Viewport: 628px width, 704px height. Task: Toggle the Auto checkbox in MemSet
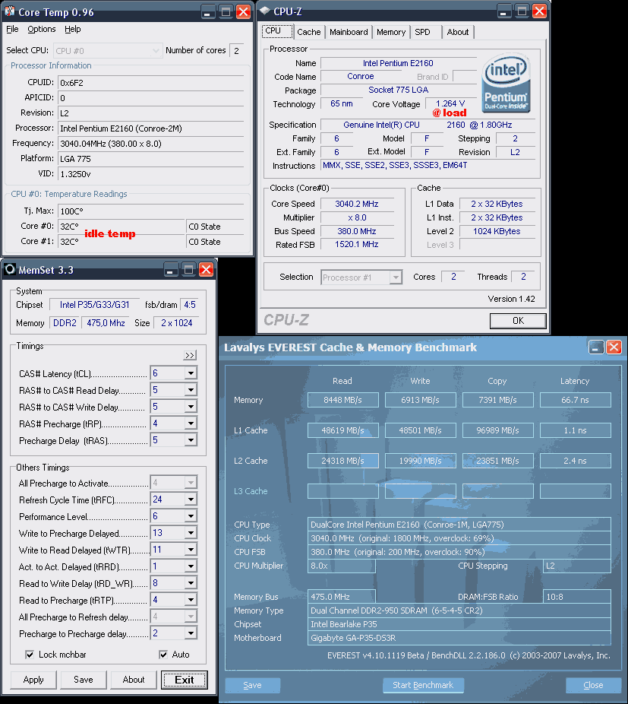[x=163, y=655]
